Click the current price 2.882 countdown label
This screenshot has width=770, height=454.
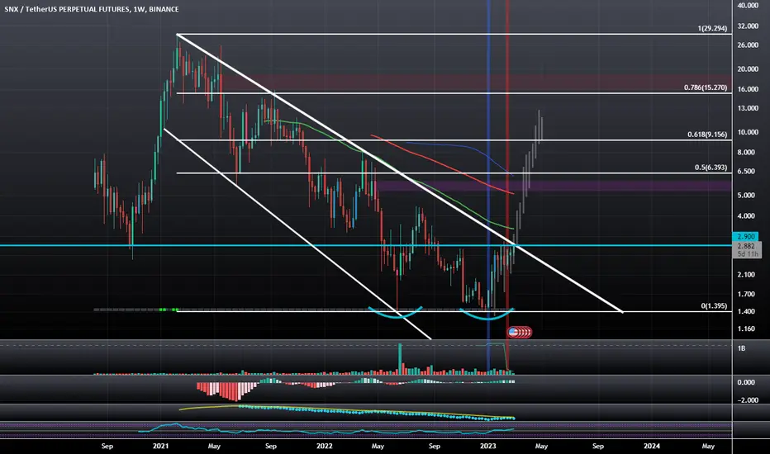[x=747, y=250]
